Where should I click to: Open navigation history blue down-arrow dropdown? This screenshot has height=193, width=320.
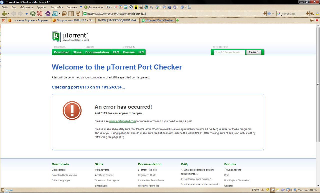(26, 14)
